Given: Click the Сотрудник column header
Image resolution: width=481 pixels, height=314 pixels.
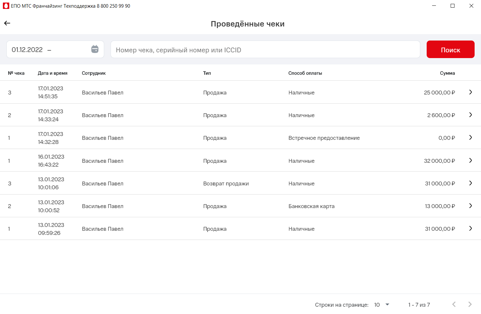Looking at the screenshot, I should point(94,73).
